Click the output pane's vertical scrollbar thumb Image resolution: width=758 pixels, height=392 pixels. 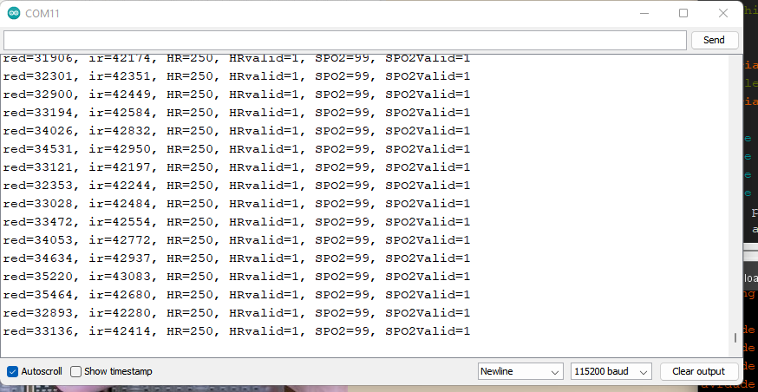[x=735, y=338]
